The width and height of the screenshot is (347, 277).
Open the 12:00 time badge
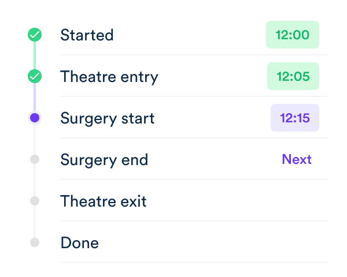293,35
